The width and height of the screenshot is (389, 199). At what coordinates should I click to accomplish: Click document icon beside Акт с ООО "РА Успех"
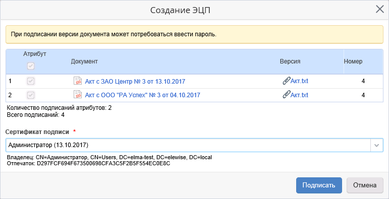(78, 94)
